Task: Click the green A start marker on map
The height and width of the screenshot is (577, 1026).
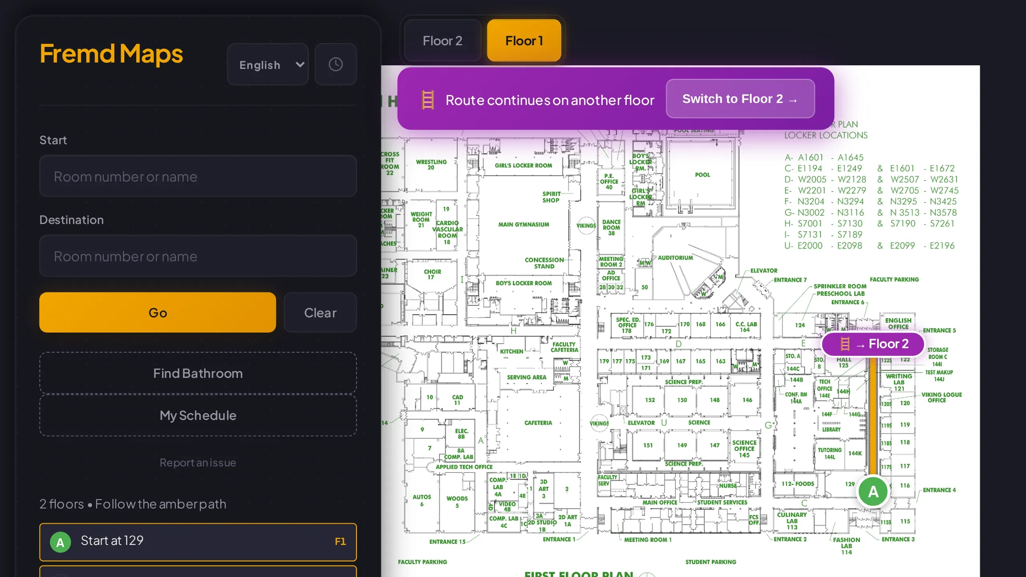Action: (873, 492)
